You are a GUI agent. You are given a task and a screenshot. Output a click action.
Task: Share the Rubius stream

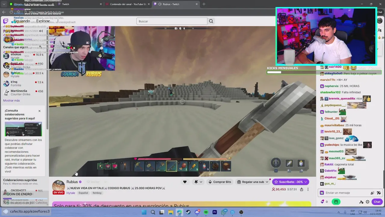coord(301,189)
